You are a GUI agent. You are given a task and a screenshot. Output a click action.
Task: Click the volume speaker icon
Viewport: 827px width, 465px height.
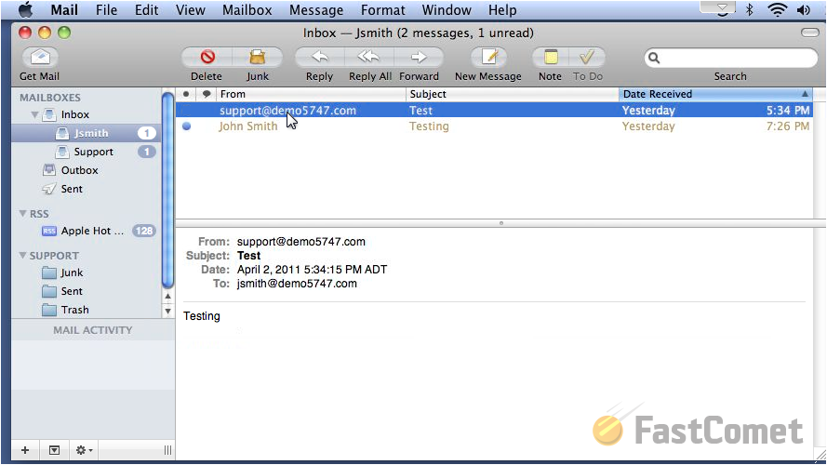(803, 9)
